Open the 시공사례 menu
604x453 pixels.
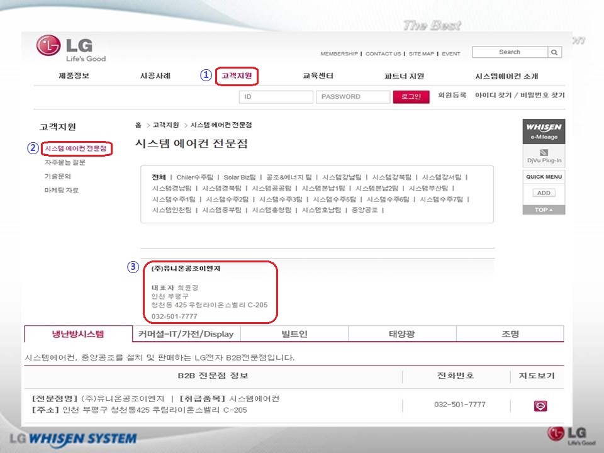click(x=155, y=76)
